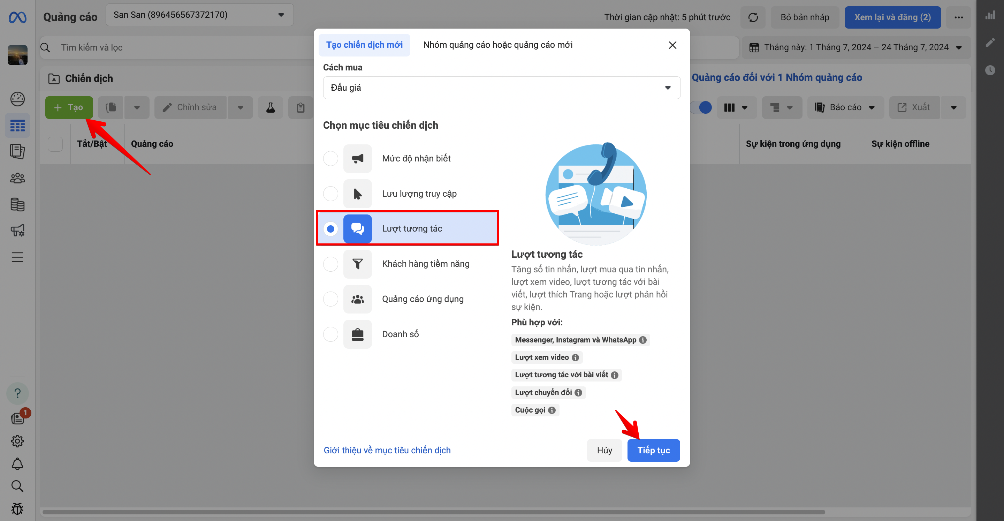
Task: Open the help question mark icon
Action: (17, 393)
